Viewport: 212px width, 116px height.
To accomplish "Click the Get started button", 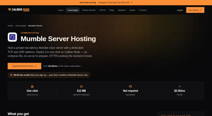I will tap(195, 10).
